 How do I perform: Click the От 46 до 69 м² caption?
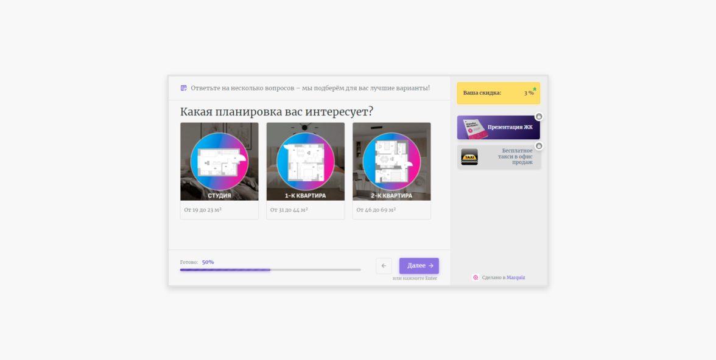(x=376, y=210)
